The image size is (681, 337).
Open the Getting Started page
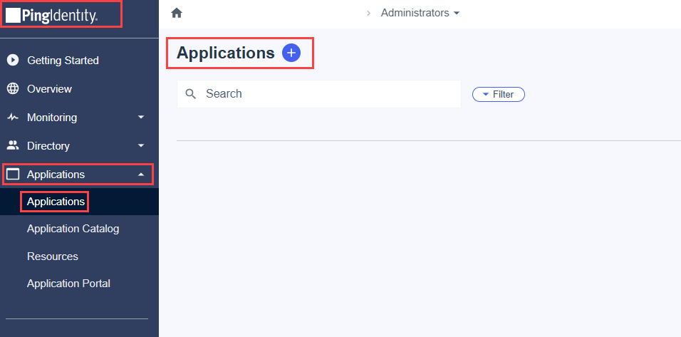pyautogui.click(x=63, y=61)
